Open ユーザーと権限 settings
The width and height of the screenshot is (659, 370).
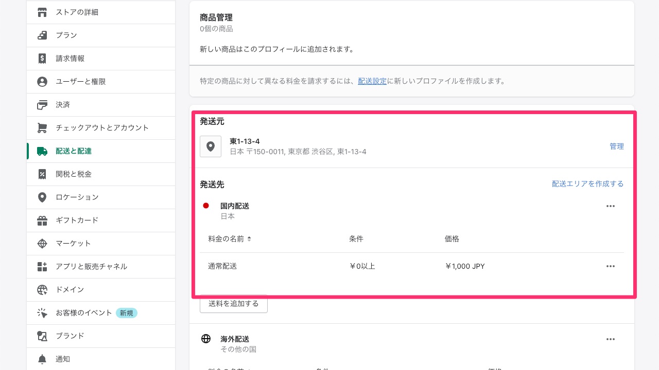101,82
